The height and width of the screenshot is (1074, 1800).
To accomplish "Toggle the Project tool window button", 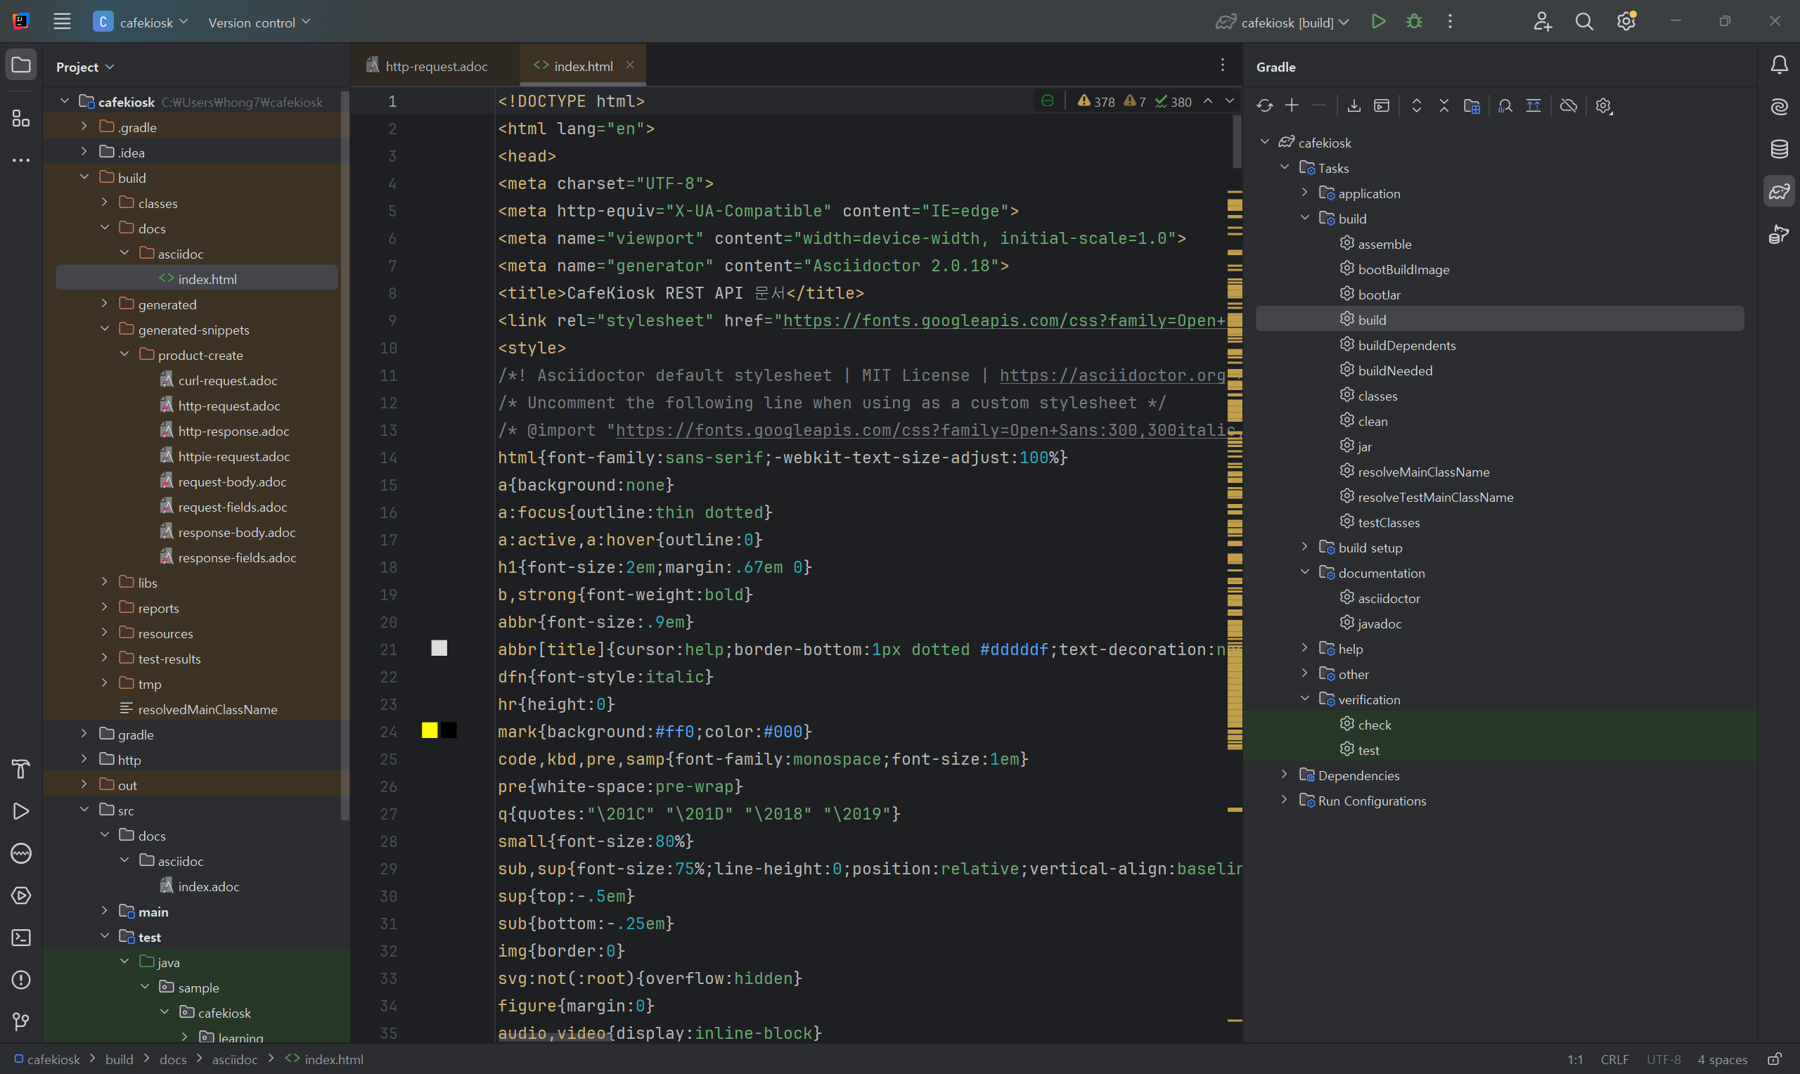I will (x=21, y=65).
